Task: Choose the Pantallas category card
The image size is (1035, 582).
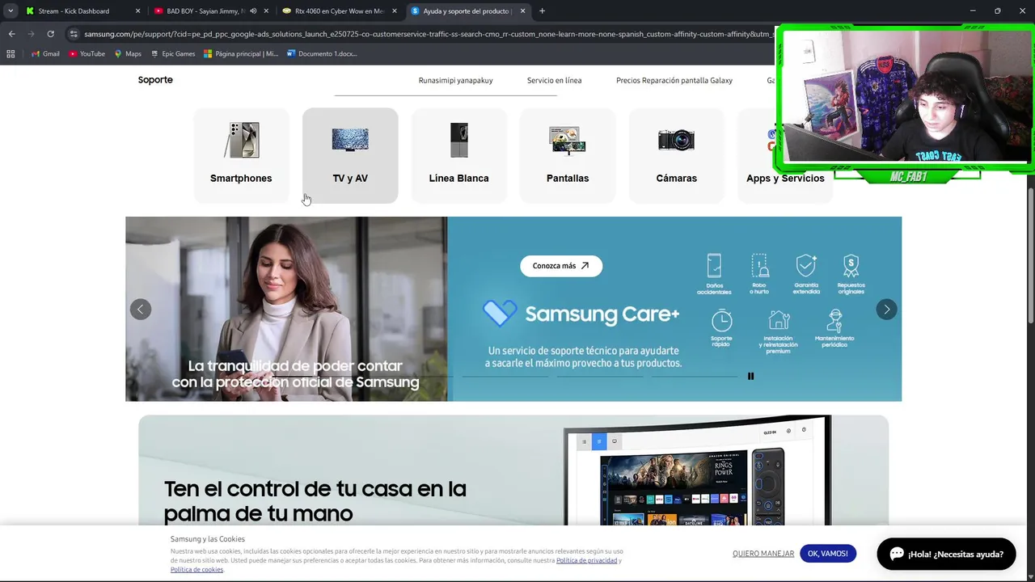Action: coord(568,155)
